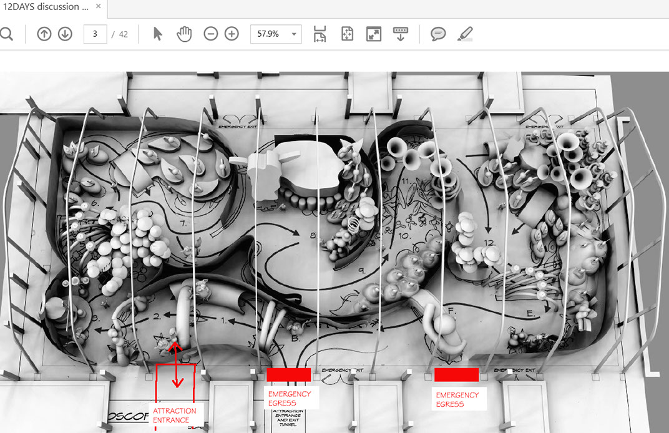669x433 pixels.
Task: Click the right EMERGENCY EGRESS text label
Action: 457,399
